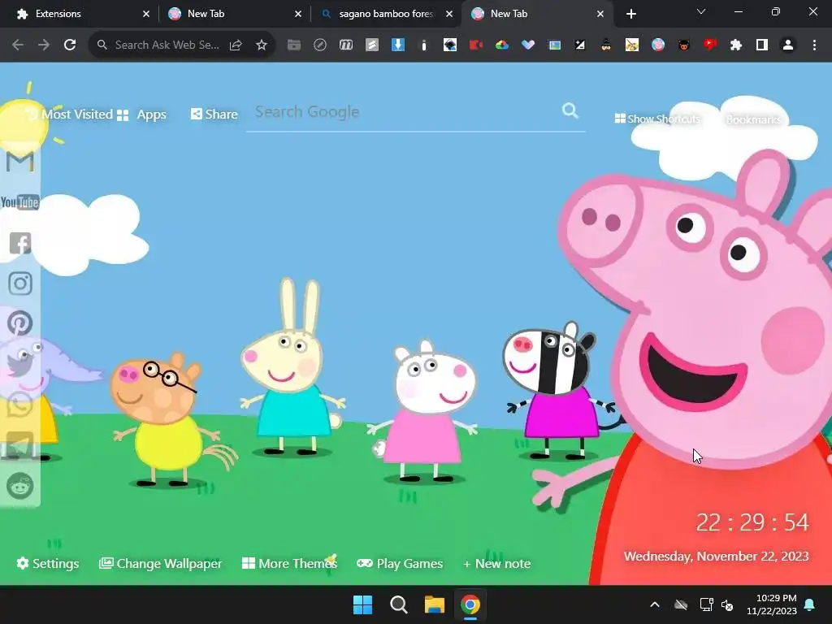This screenshot has height=624, width=832.
Task: Switch to the sagano bamboo forest tab
Action: point(386,14)
